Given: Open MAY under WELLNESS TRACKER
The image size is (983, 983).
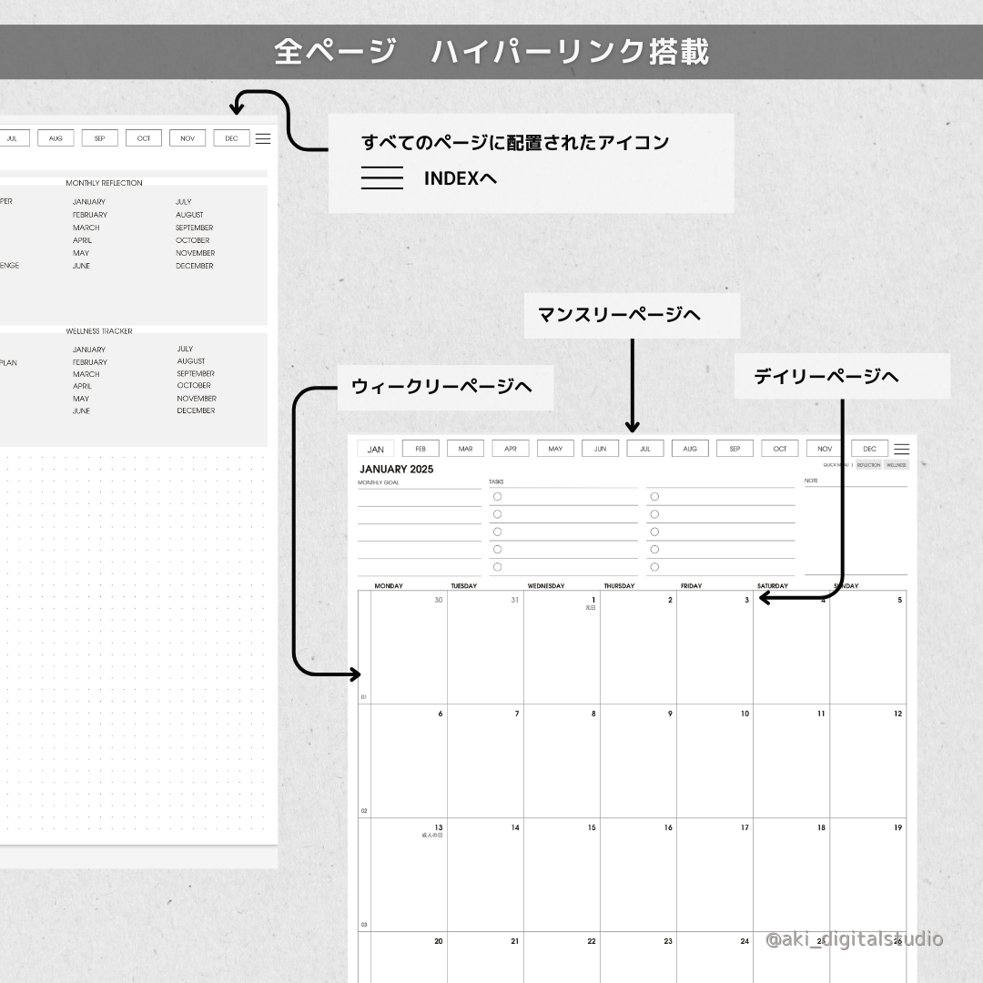Looking at the screenshot, I should (x=81, y=398).
